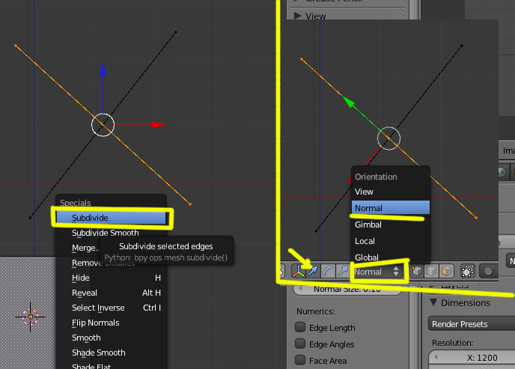Toggle limit selection to visible icon

[x=468, y=271]
